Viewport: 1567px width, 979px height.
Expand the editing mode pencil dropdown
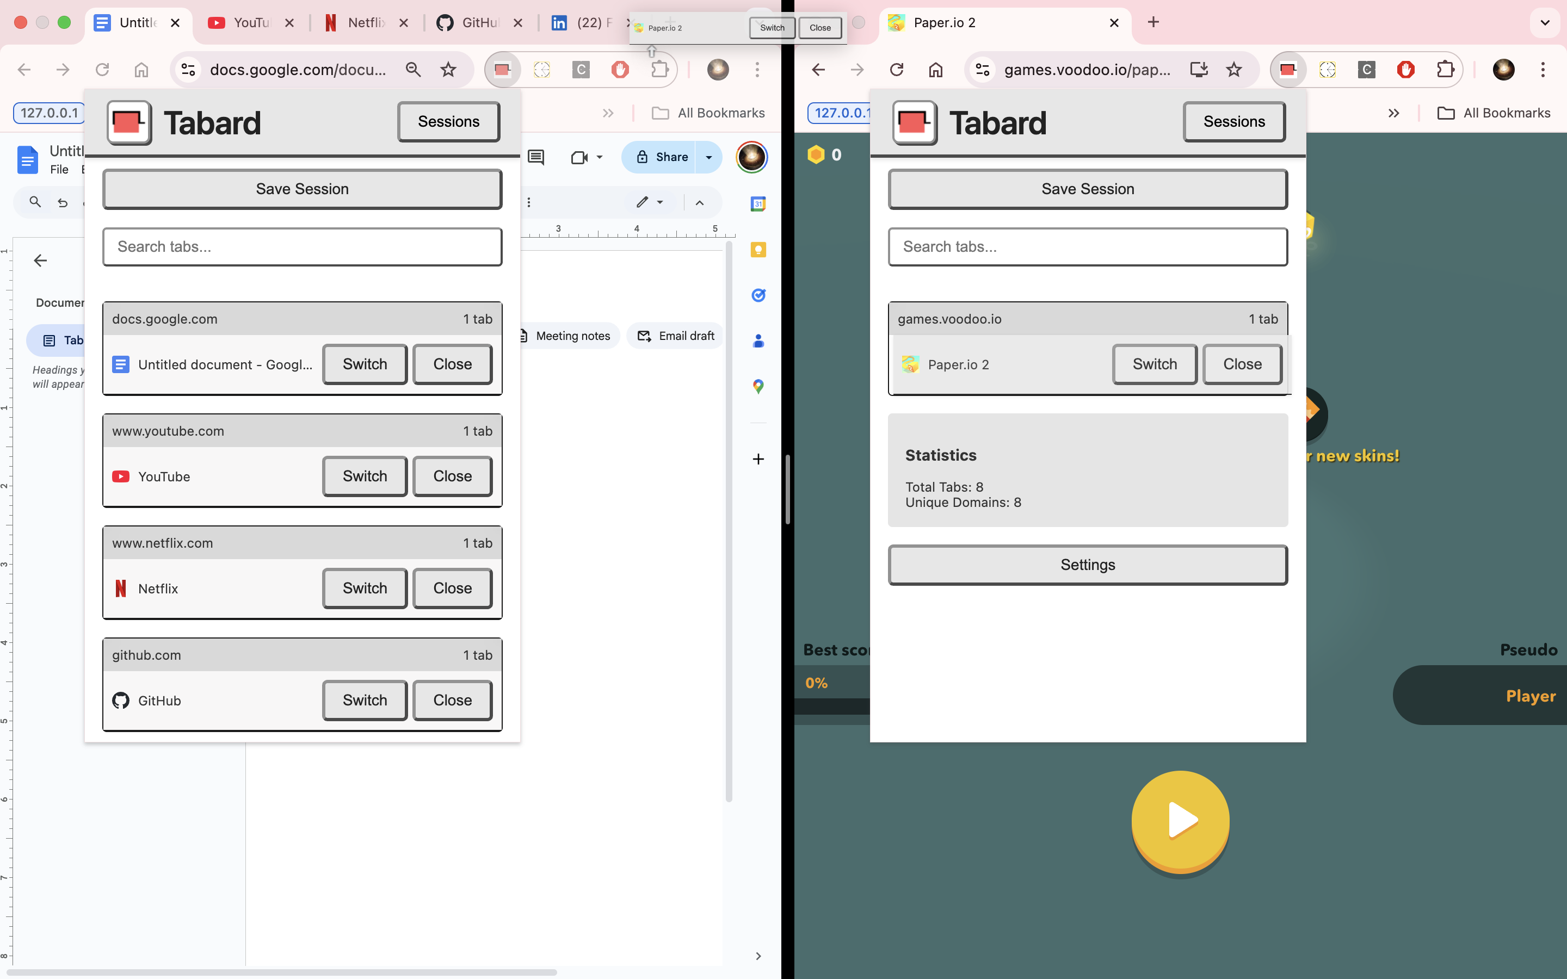650,203
